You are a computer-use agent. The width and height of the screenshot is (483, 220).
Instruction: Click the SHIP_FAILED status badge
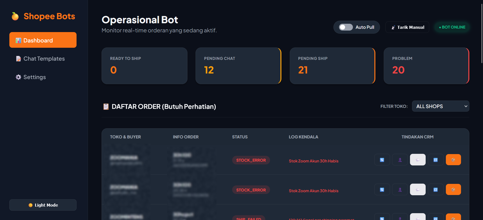click(x=249, y=218)
